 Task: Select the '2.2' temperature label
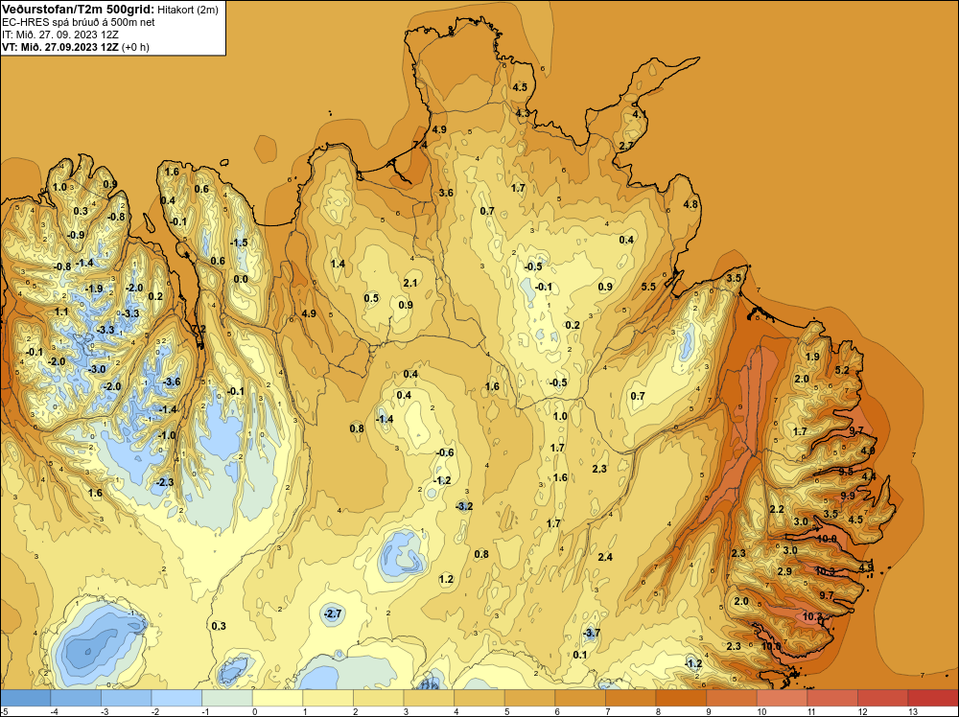[x=777, y=509]
